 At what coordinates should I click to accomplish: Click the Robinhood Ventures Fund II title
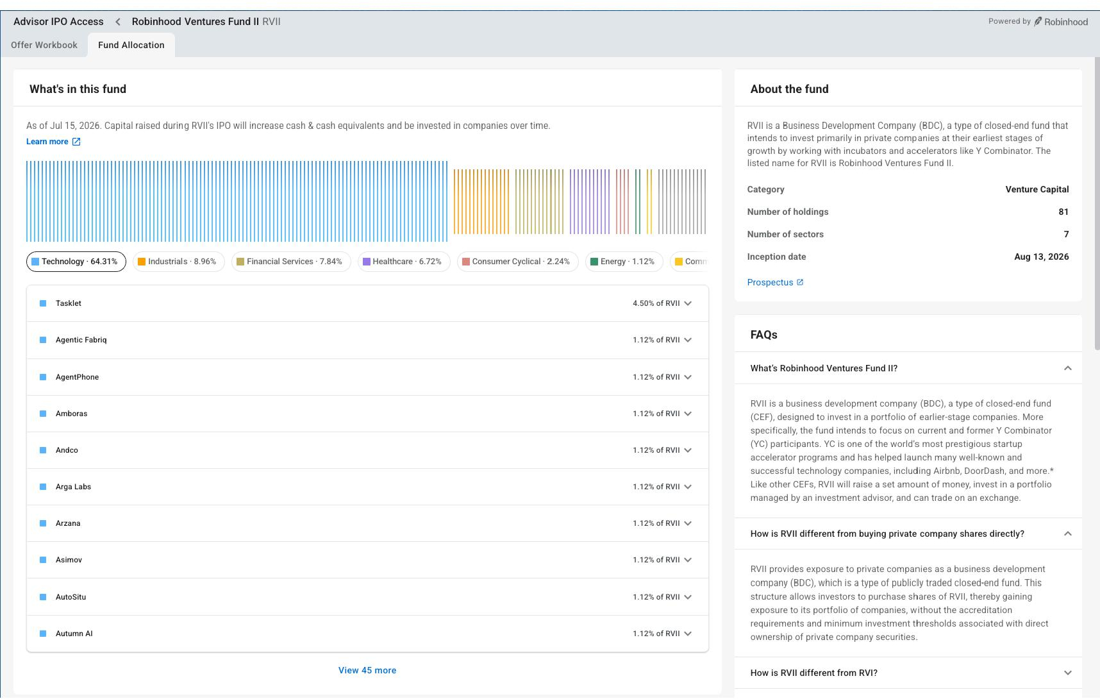[196, 22]
